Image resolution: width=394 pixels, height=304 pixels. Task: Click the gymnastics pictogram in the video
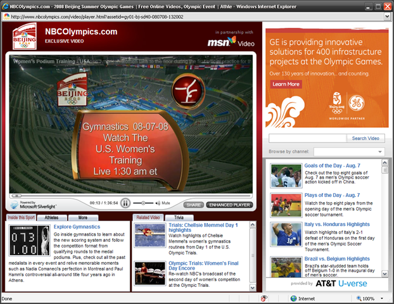point(188,91)
